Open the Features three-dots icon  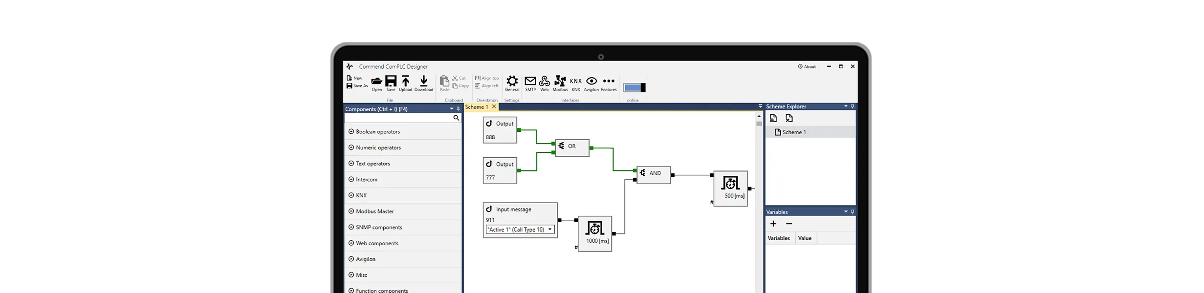point(609,81)
